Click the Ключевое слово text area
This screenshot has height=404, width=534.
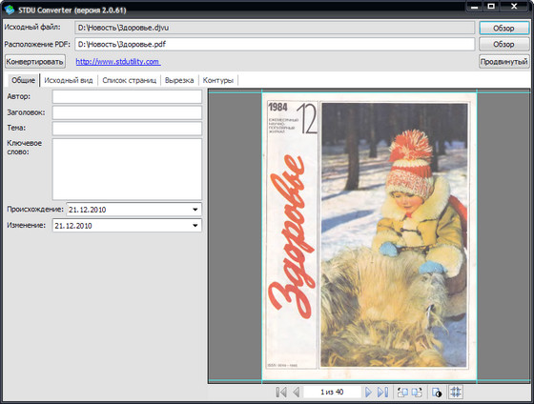(x=127, y=170)
